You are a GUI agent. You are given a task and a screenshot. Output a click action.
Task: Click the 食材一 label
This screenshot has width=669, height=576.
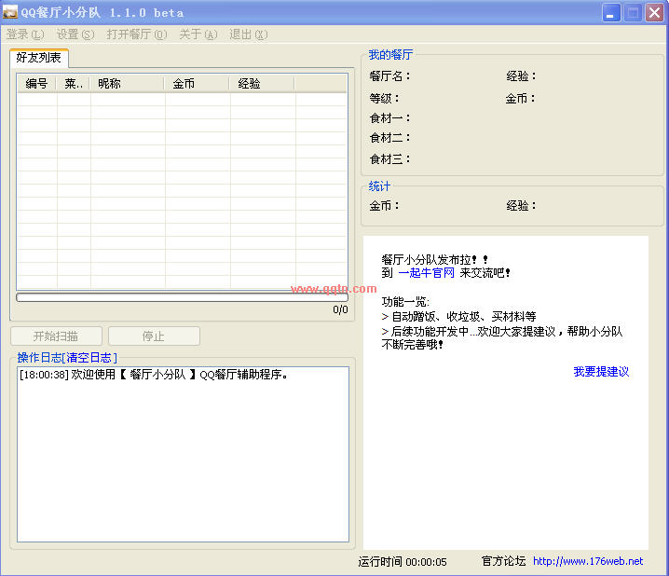click(389, 118)
